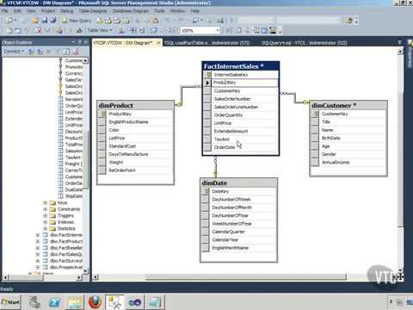Click the DateKey key icon in dimDate
Screen dimensions: 413x310
coord(206,191)
